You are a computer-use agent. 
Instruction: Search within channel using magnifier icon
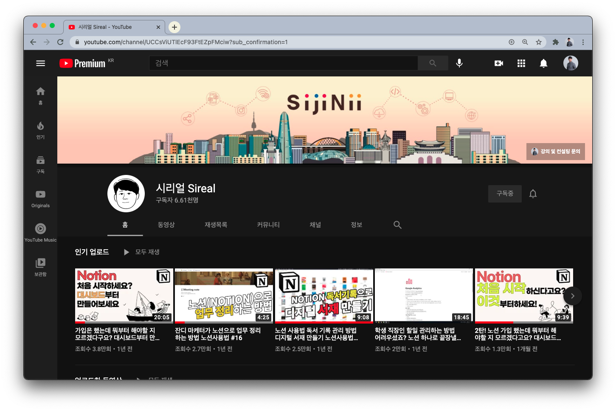click(397, 225)
